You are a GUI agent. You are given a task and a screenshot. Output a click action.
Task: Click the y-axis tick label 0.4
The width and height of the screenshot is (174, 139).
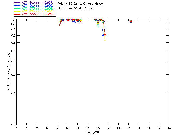(x=13, y=61)
